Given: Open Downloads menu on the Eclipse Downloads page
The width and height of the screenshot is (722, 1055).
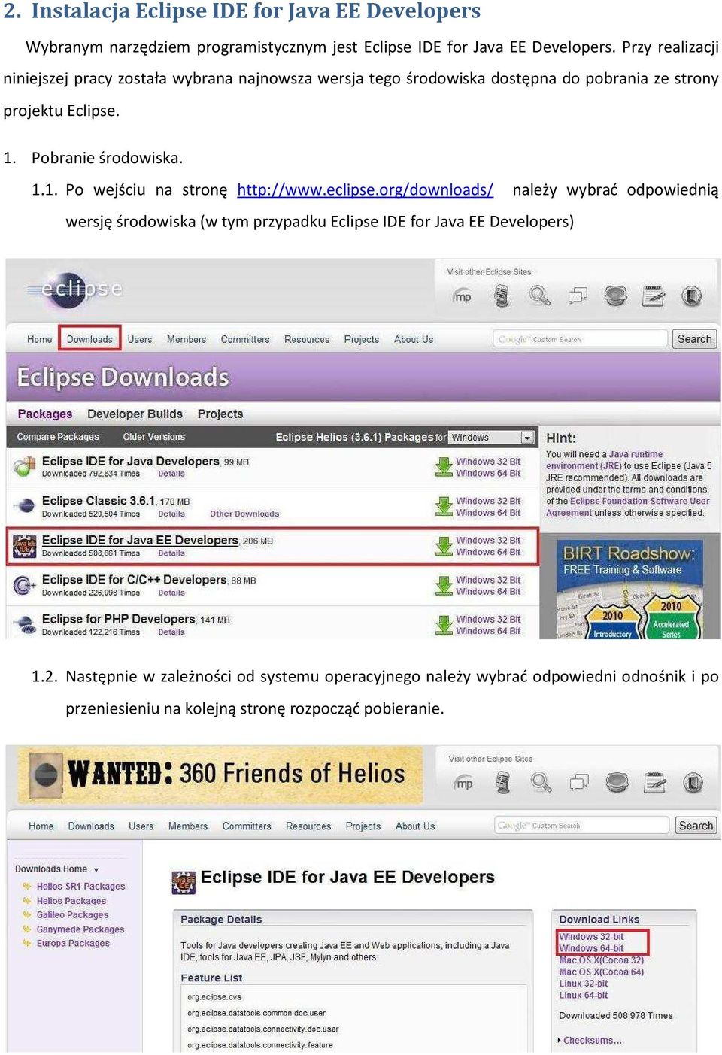Looking at the screenshot, I should click(89, 339).
